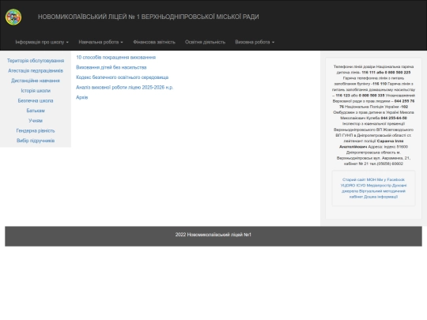Open the Медіапростір link
The width and height of the screenshot is (427, 320).
tap(379, 186)
